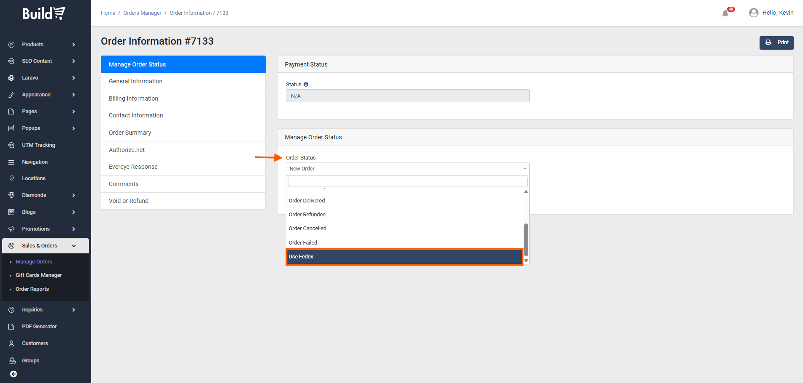
Task: Click the Inquiries question icon
Action: tap(11, 310)
